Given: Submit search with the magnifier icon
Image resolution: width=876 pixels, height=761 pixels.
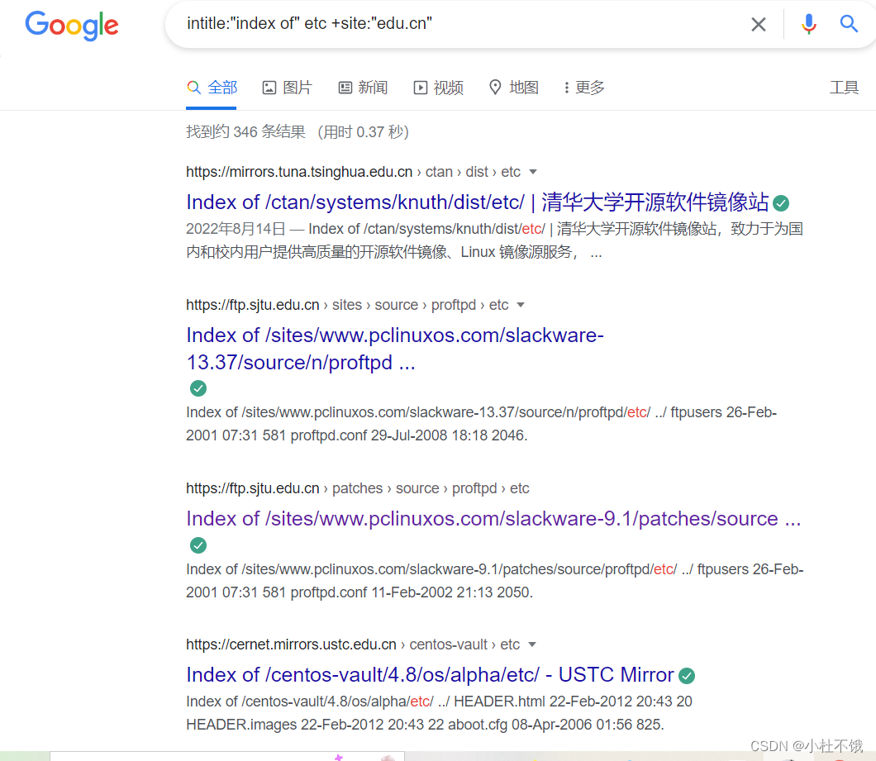Looking at the screenshot, I should [x=849, y=24].
